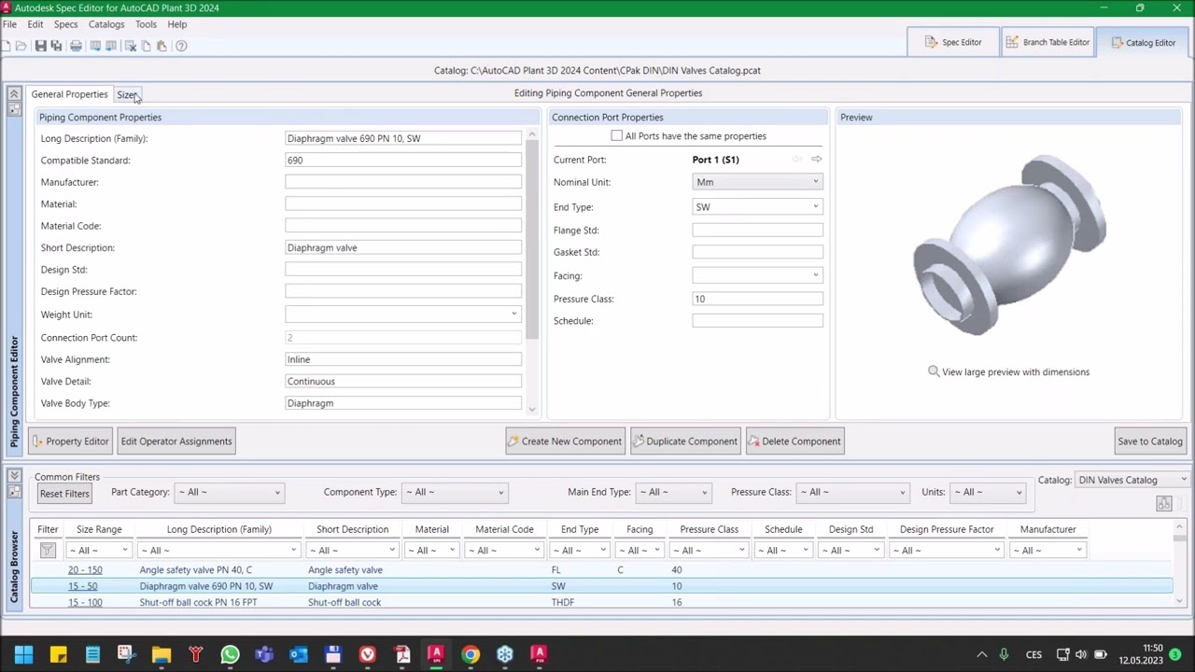Click the Property Editor button

71,441
